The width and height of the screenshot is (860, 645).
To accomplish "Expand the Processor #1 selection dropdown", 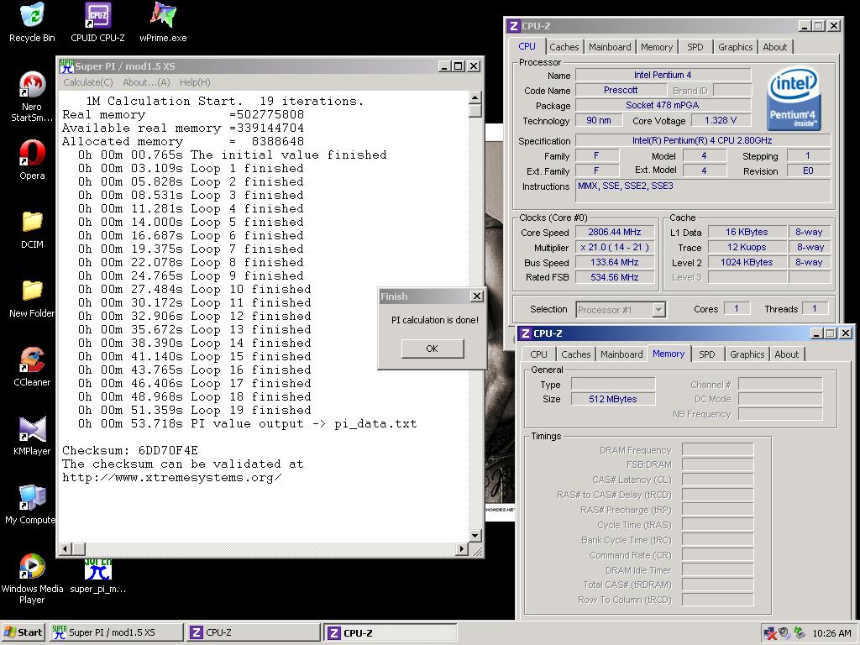I will 658,310.
